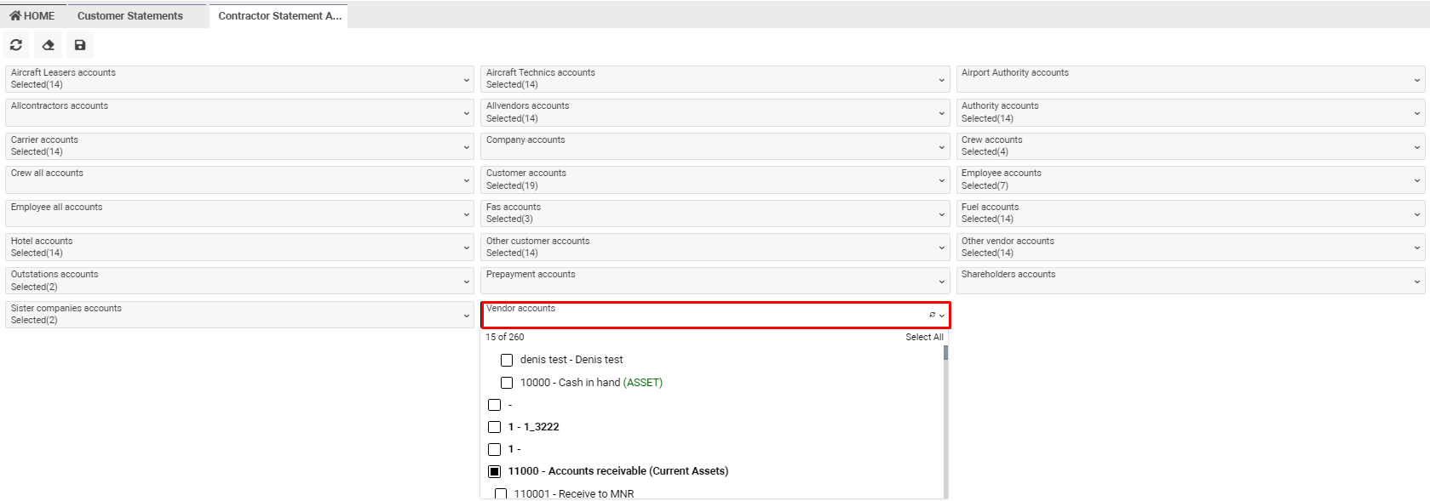Switch to the Customer Statements tab

pos(130,15)
